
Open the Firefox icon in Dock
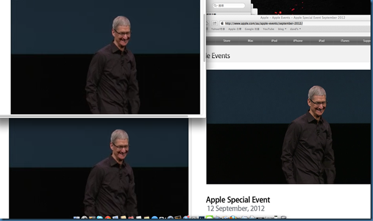pyautogui.click(x=233, y=218)
